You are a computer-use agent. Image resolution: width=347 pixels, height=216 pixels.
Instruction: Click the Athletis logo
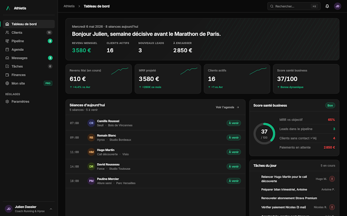point(8,8)
